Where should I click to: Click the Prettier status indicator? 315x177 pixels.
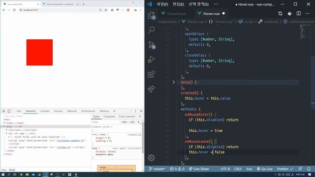[285, 169]
